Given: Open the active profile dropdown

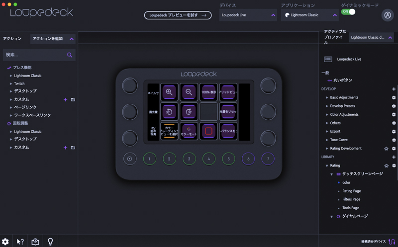Looking at the screenshot, I should pyautogui.click(x=371, y=37).
